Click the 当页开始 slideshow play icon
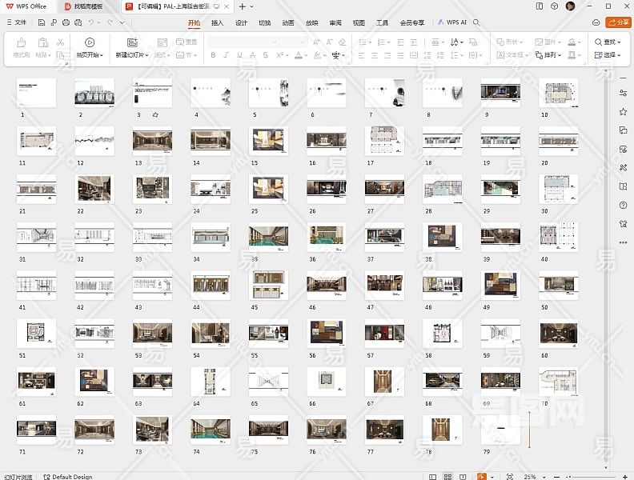Screen dimensions: 634x480 pyautogui.click(x=90, y=42)
